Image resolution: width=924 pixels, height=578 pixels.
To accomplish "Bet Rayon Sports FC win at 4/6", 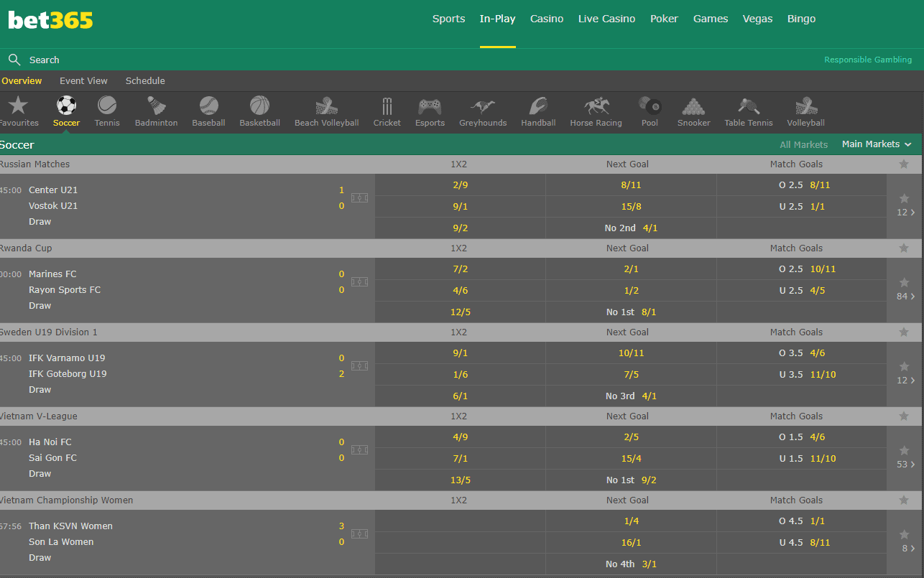I will [x=460, y=290].
